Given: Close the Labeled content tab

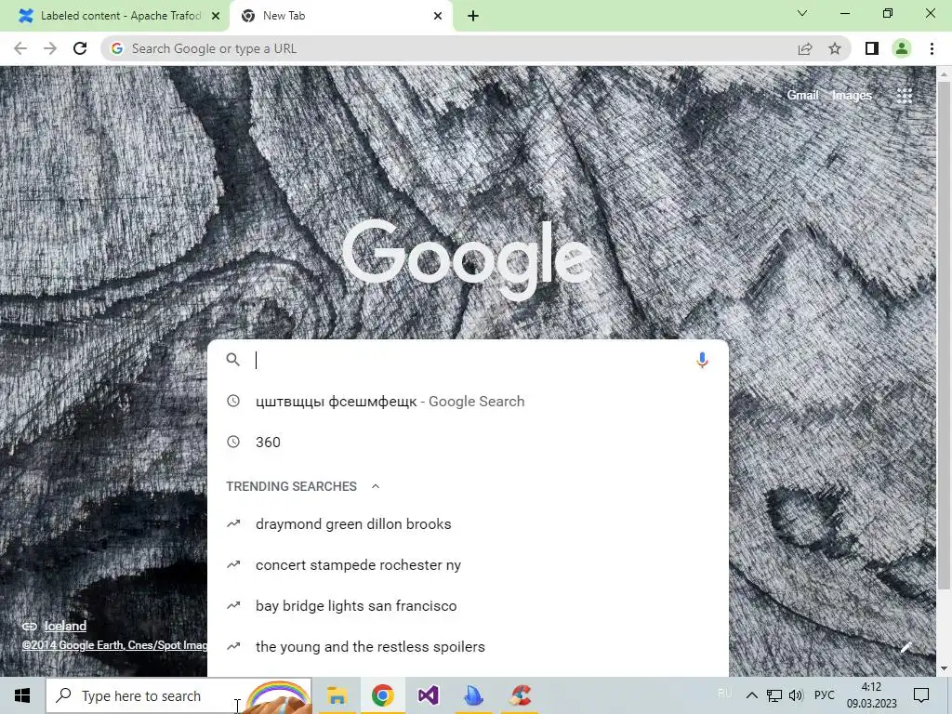Looking at the screenshot, I should (x=216, y=16).
